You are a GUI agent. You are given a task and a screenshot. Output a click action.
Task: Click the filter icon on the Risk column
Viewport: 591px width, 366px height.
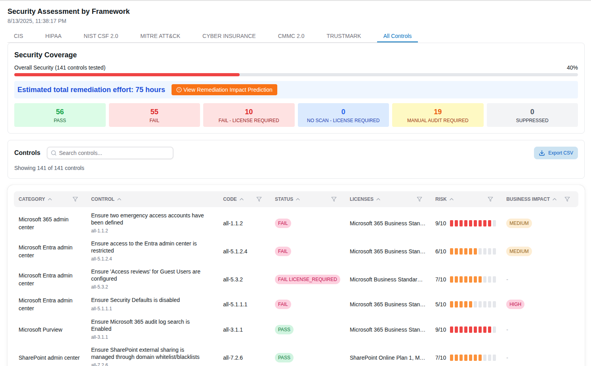(x=490, y=199)
